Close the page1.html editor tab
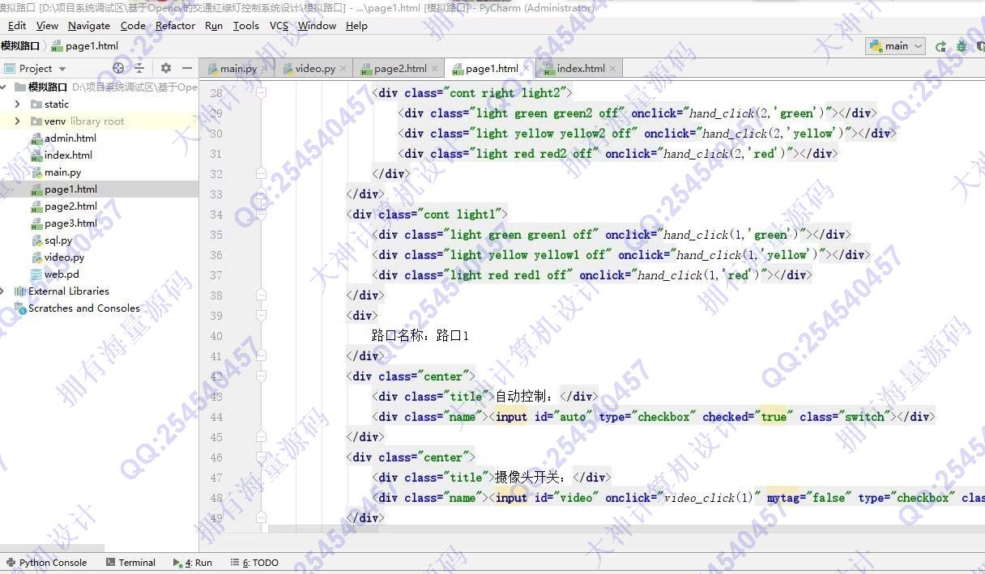Image resolution: width=985 pixels, height=574 pixels. (x=527, y=69)
